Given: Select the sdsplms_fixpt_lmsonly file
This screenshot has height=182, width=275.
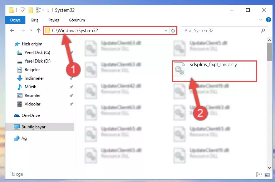Looking at the screenshot, I should coord(215,71).
